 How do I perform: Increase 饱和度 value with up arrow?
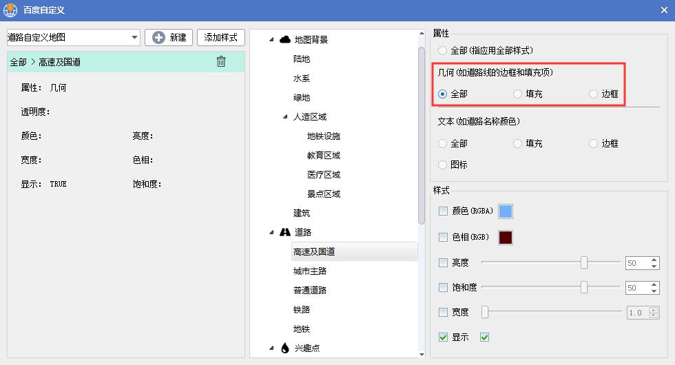[654, 284]
